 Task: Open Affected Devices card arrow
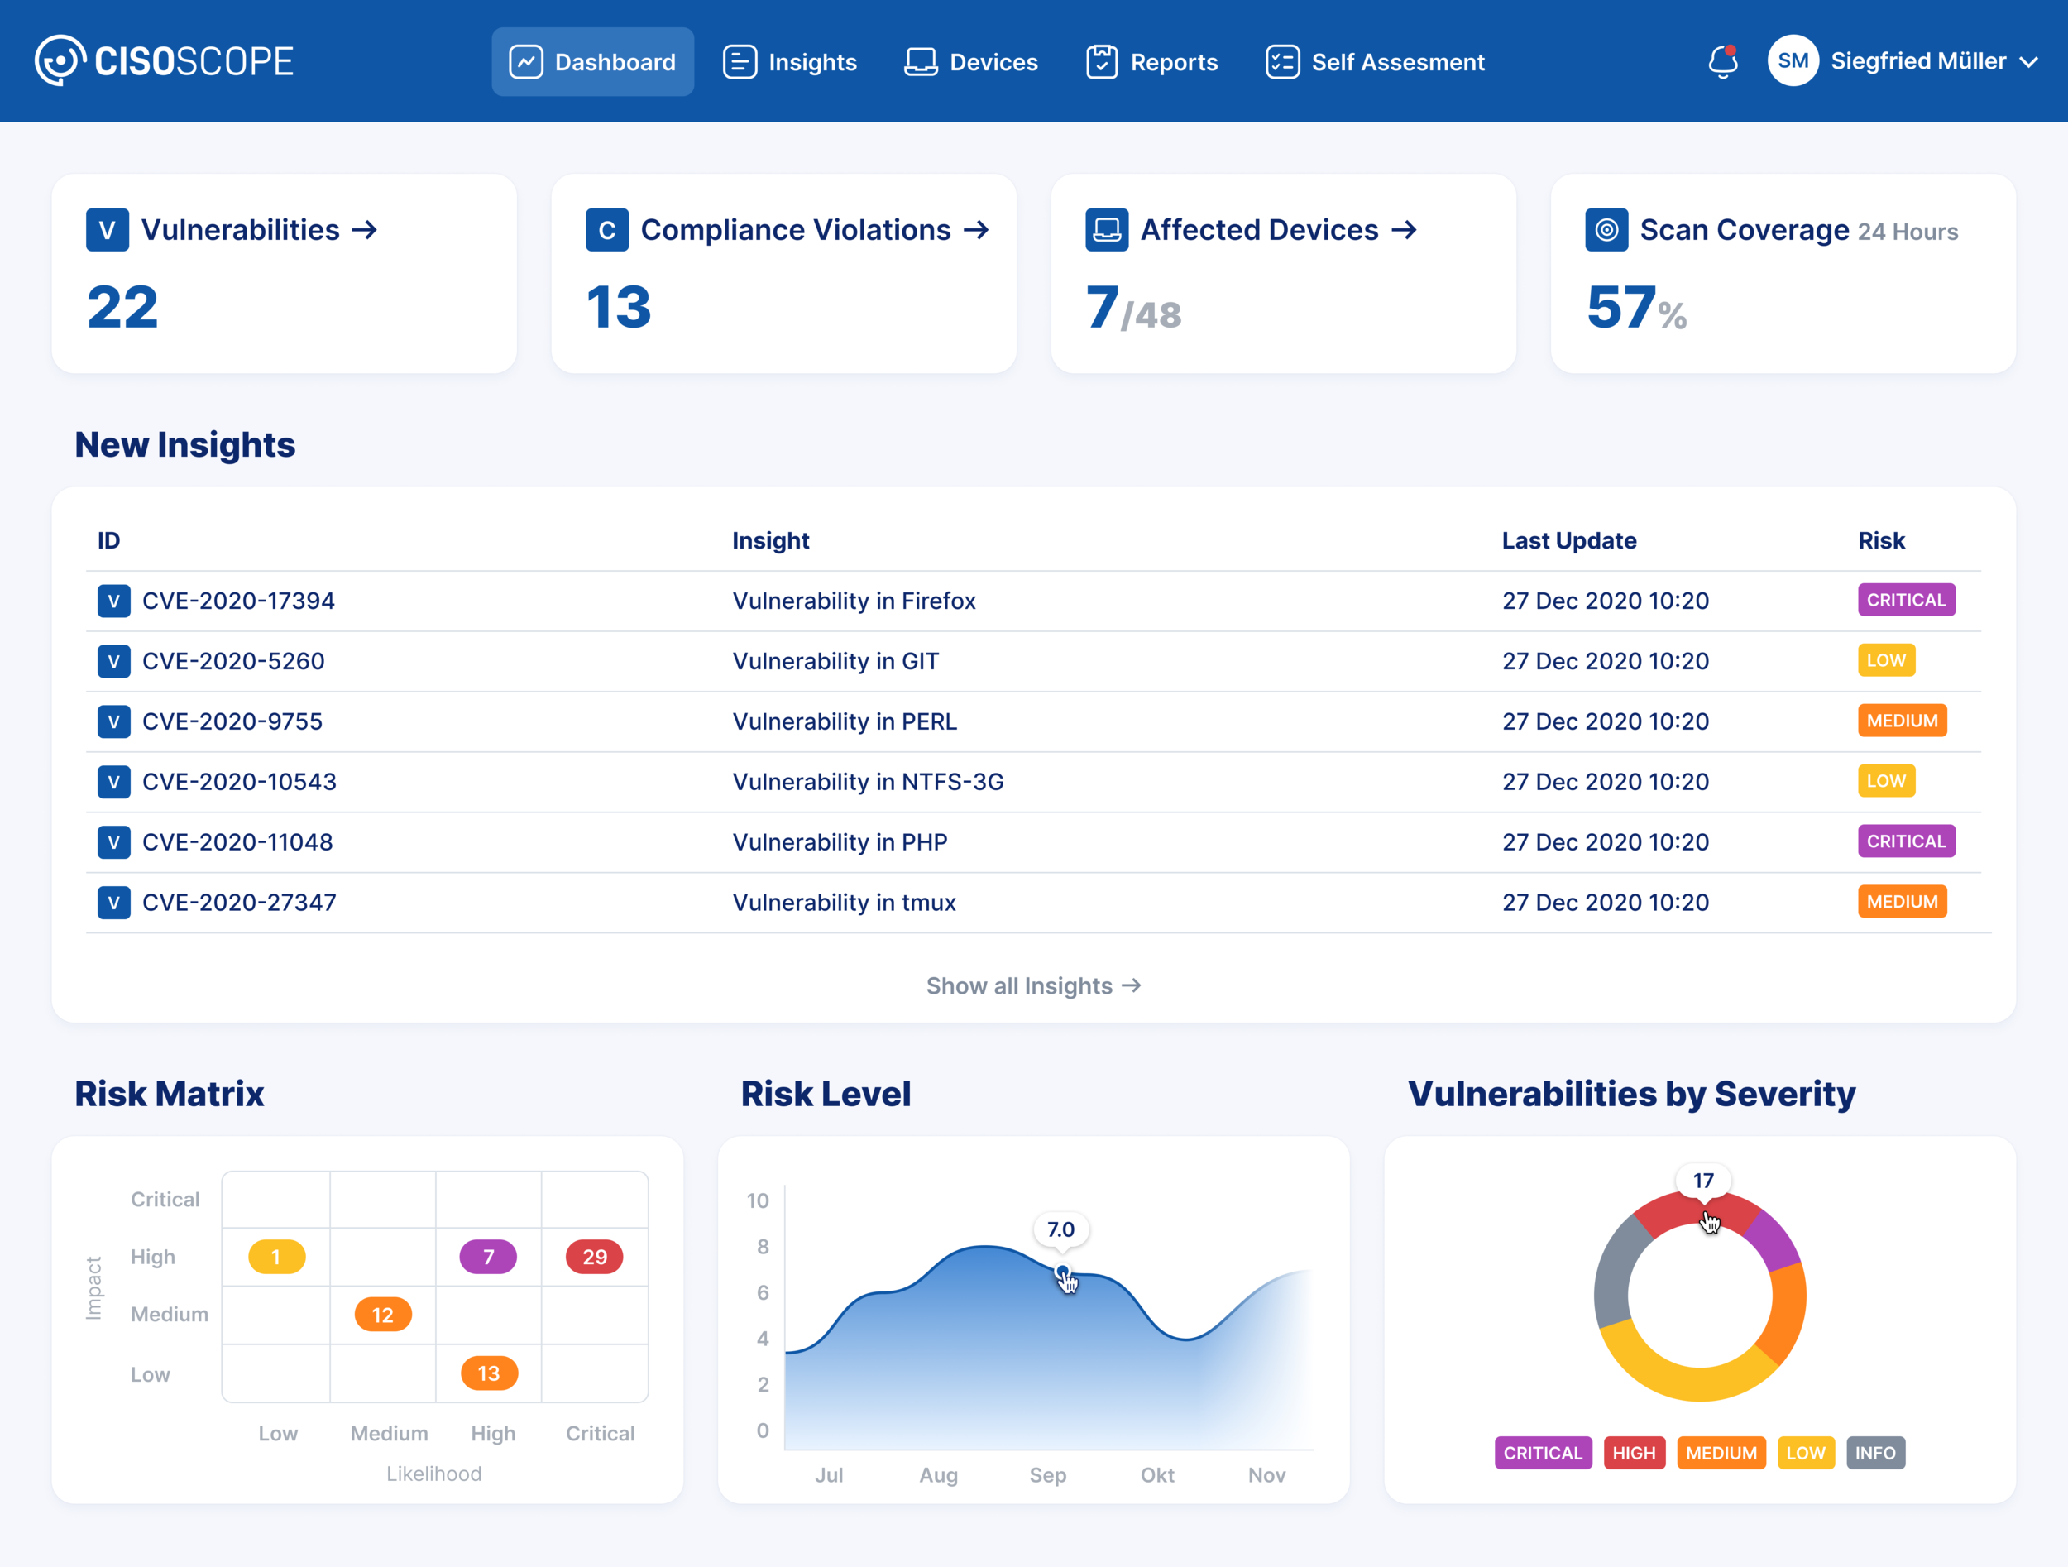click(x=1405, y=230)
